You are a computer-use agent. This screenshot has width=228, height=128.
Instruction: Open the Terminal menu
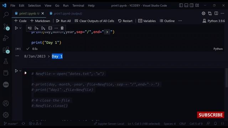tap(78, 6)
